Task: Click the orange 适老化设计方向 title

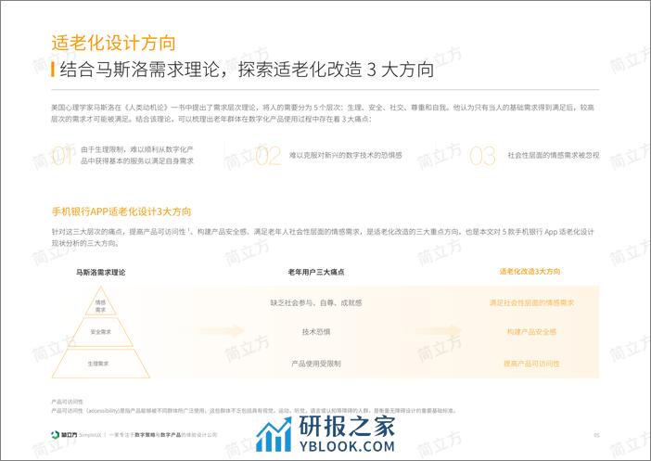Action: (113, 43)
